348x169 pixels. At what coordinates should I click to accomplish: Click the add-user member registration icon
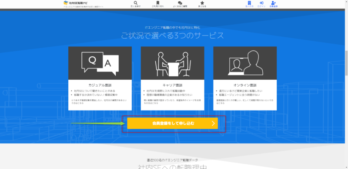pos(274,3)
